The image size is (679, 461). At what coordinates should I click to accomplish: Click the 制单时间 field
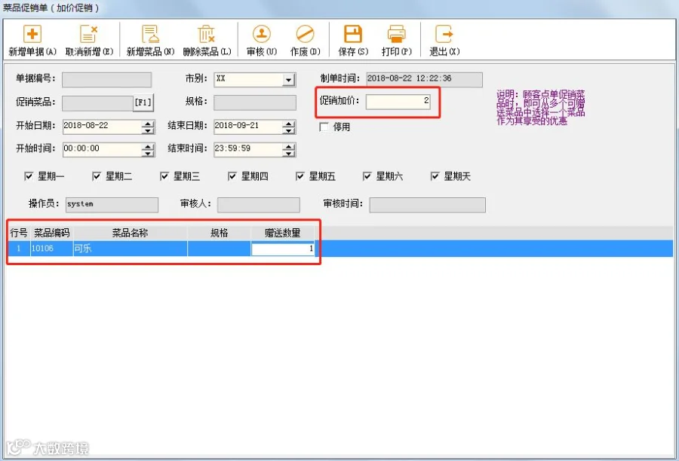tap(424, 79)
